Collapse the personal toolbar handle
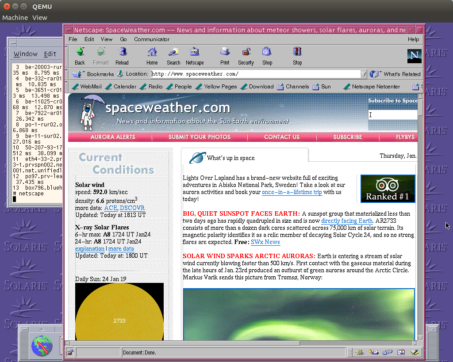 pos(66,87)
